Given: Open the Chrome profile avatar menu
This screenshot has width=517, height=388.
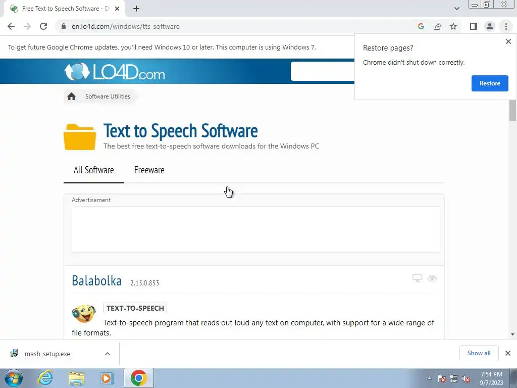Looking at the screenshot, I should pos(490,26).
